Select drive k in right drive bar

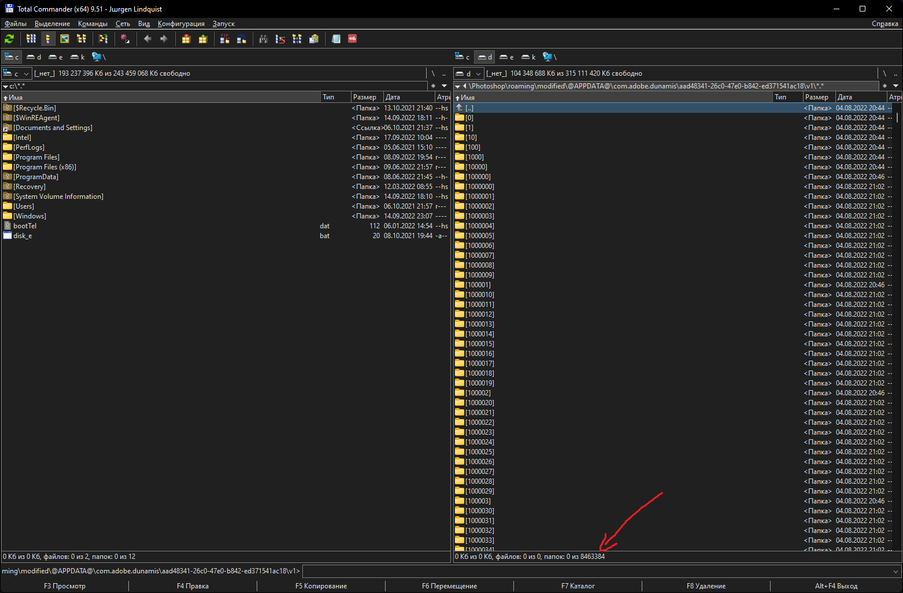(529, 57)
